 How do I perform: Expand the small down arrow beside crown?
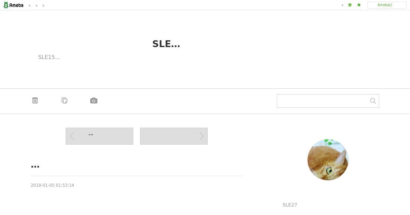tap(342, 5)
